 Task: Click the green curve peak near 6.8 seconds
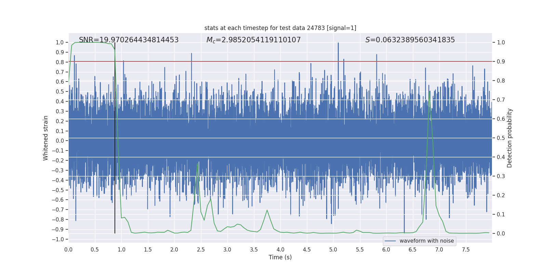[429, 91]
